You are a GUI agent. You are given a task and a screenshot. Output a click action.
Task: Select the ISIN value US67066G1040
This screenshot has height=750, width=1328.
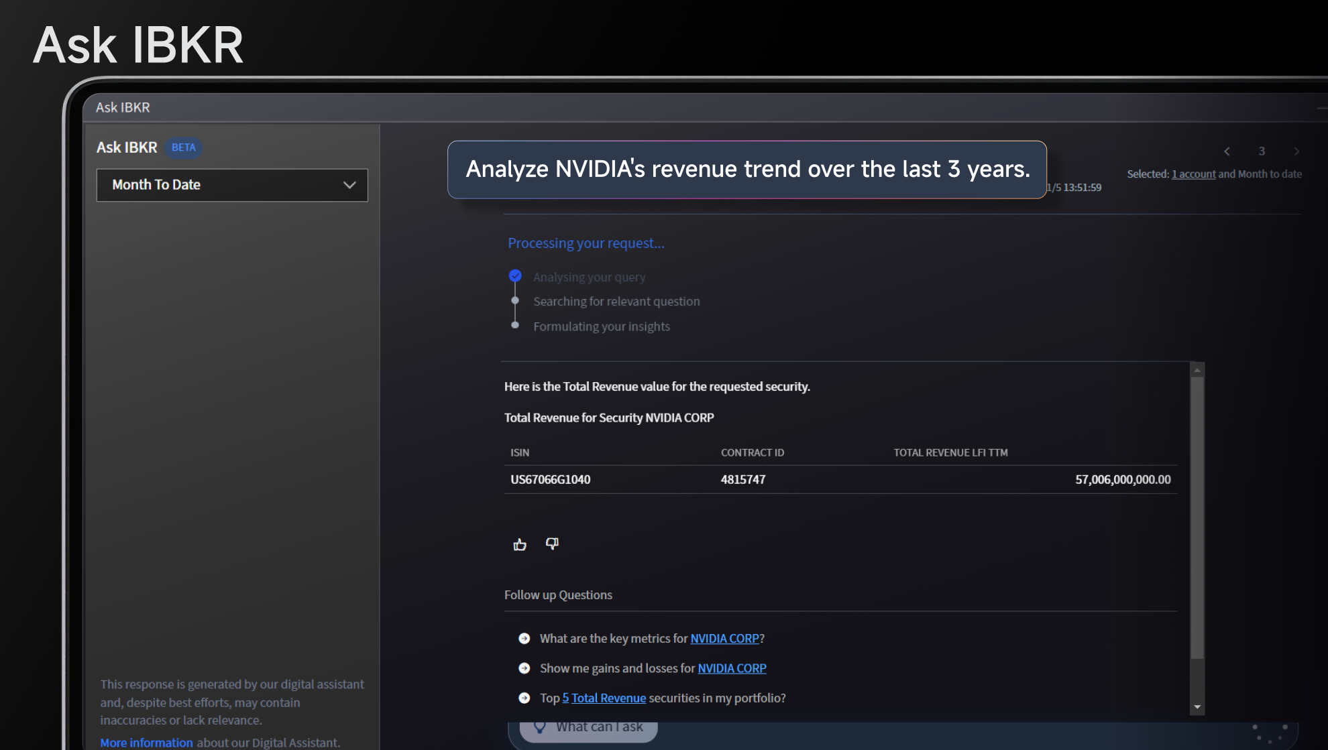[551, 480]
